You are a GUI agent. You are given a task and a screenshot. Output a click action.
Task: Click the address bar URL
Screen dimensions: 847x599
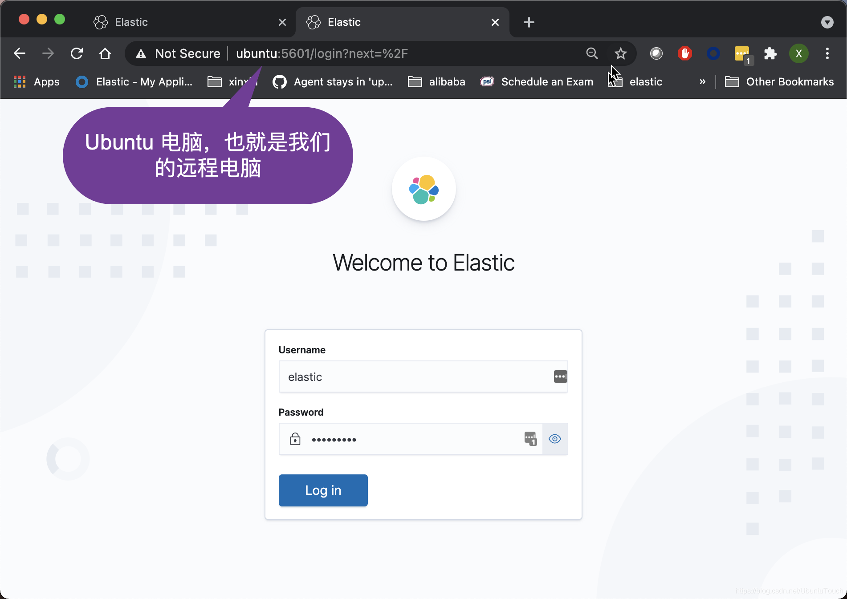pos(322,54)
